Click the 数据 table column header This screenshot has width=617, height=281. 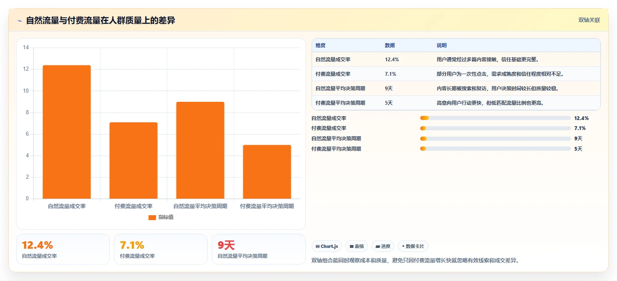[x=390, y=46]
